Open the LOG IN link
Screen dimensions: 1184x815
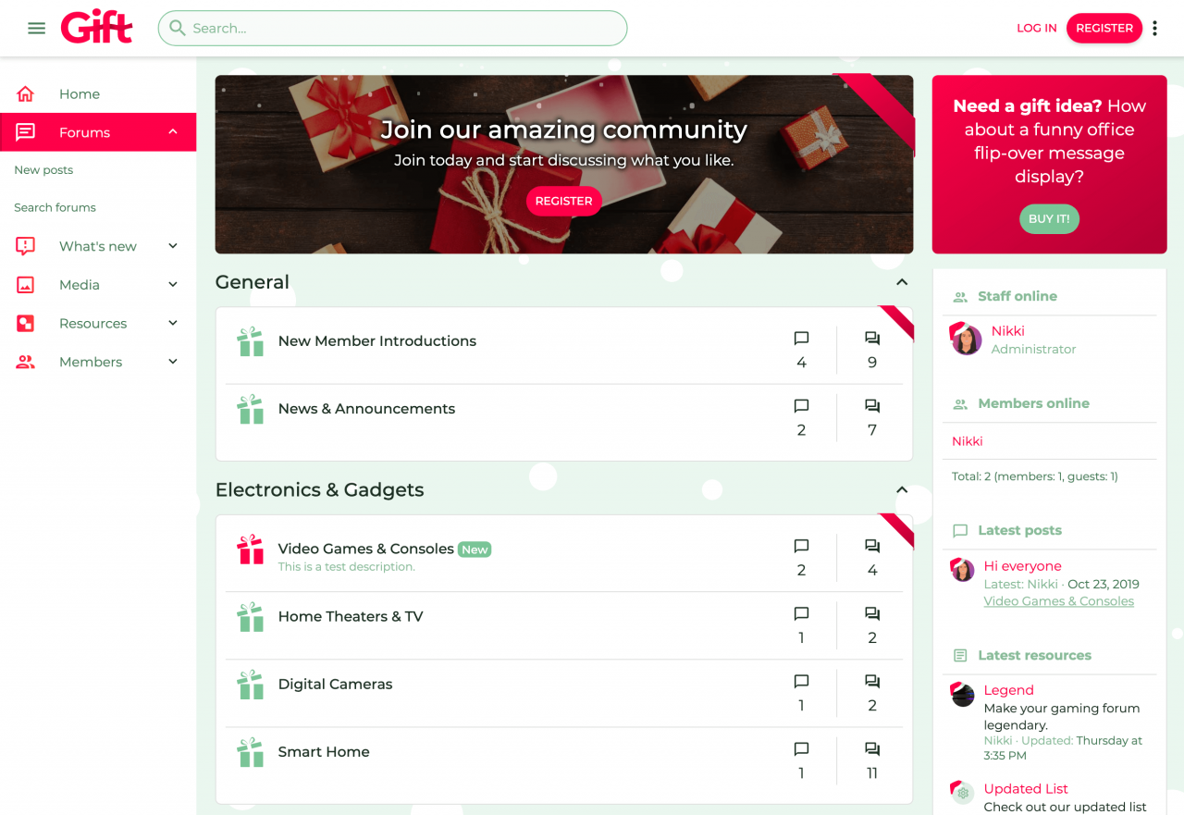[1036, 28]
